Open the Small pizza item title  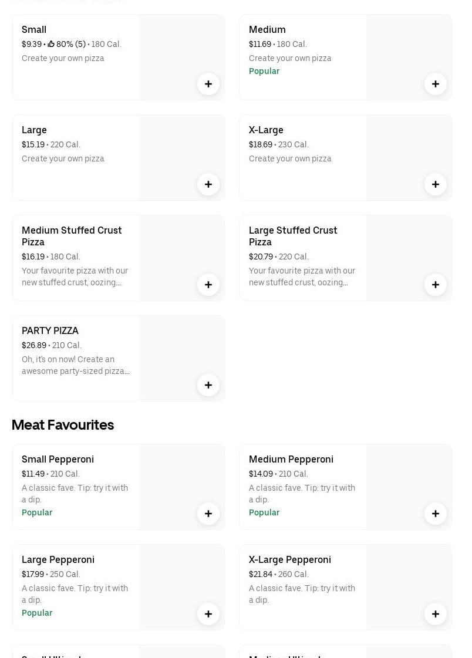(34, 29)
